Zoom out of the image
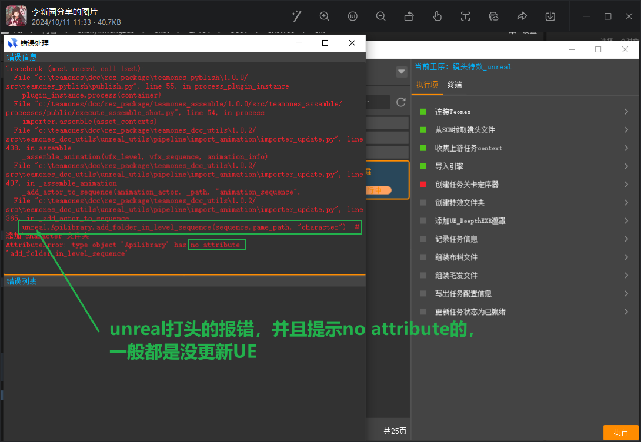This screenshot has width=641, height=442. [380, 16]
